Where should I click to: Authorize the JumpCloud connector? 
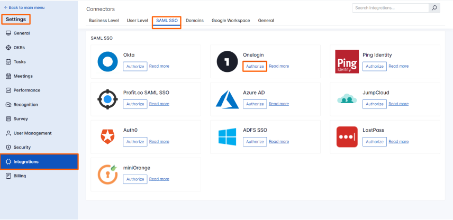pyautogui.click(x=375, y=104)
